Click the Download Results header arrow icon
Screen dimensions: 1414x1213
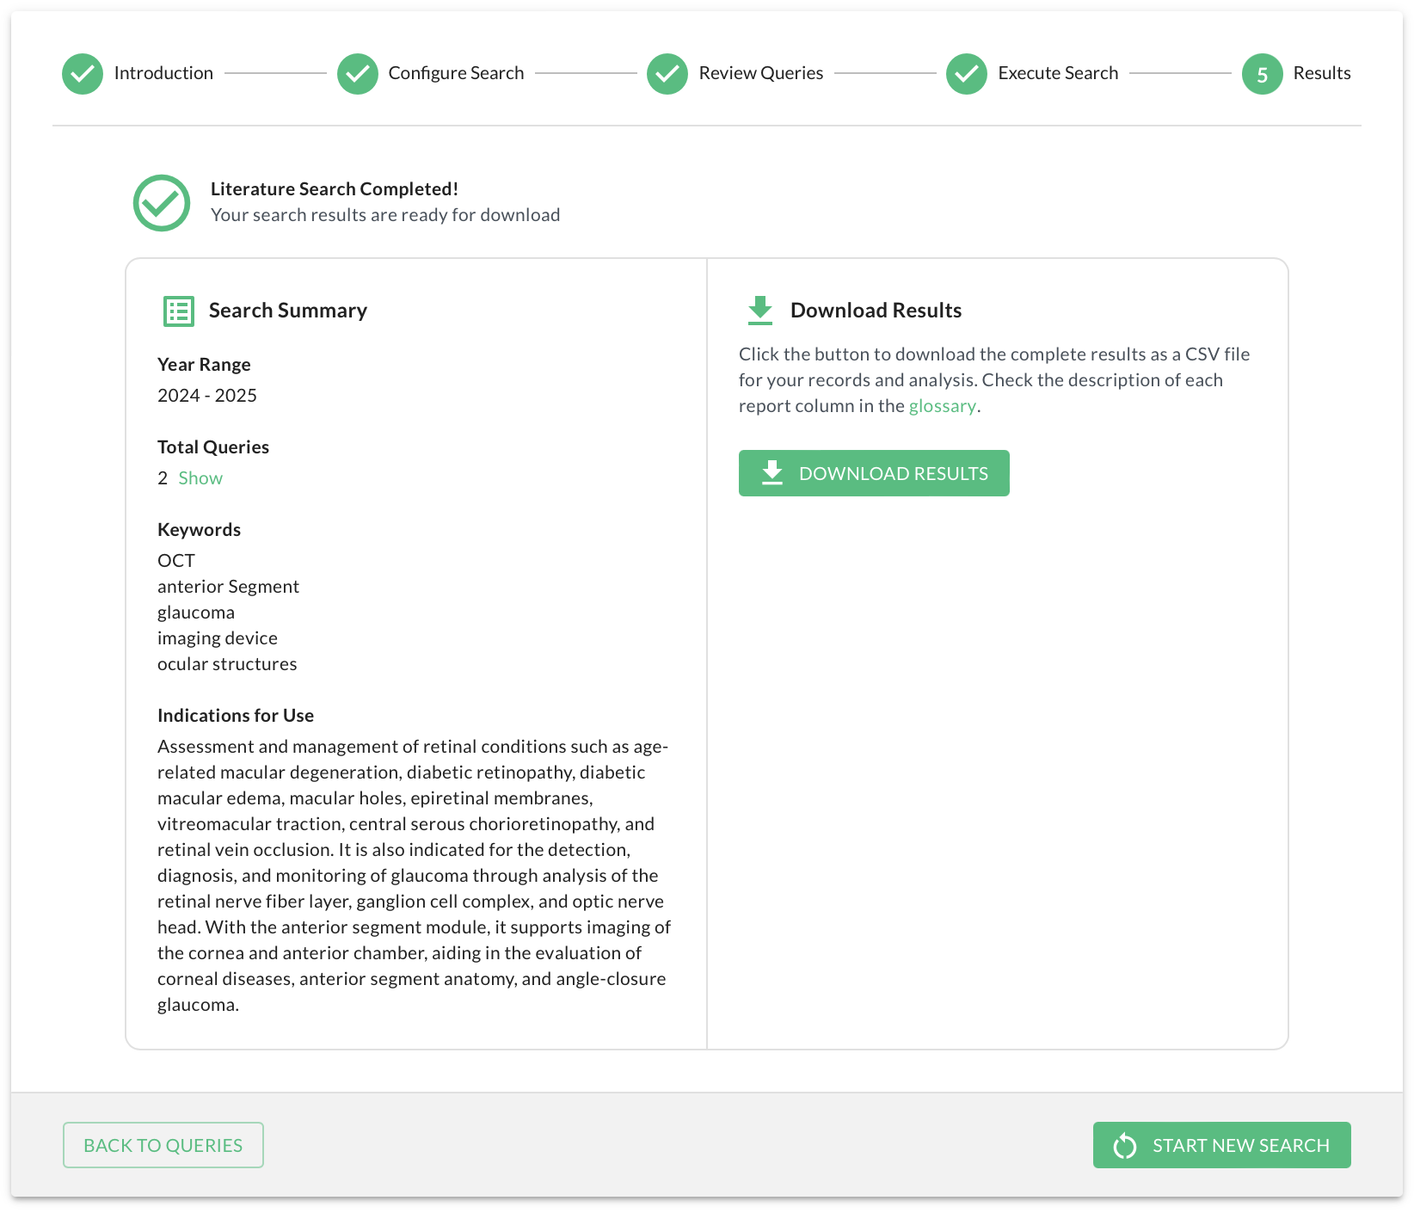pos(760,310)
